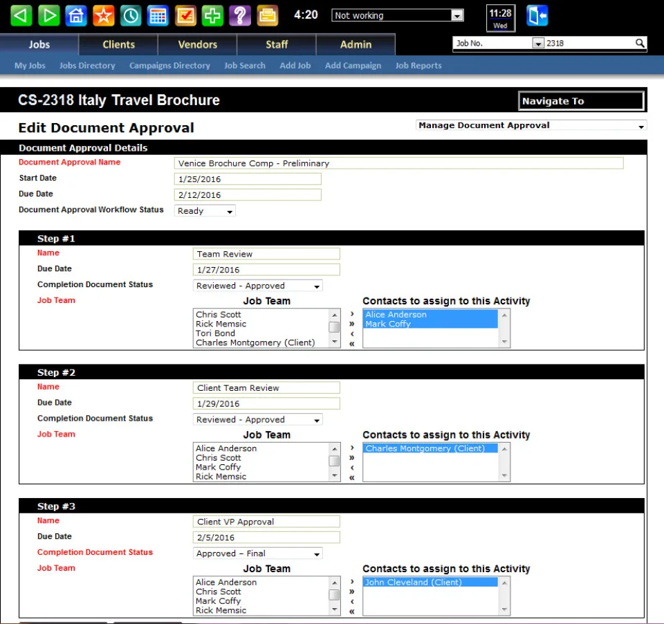The width and height of the screenshot is (664, 624).
Task: Switch to the Vendors tab
Action: click(x=198, y=44)
